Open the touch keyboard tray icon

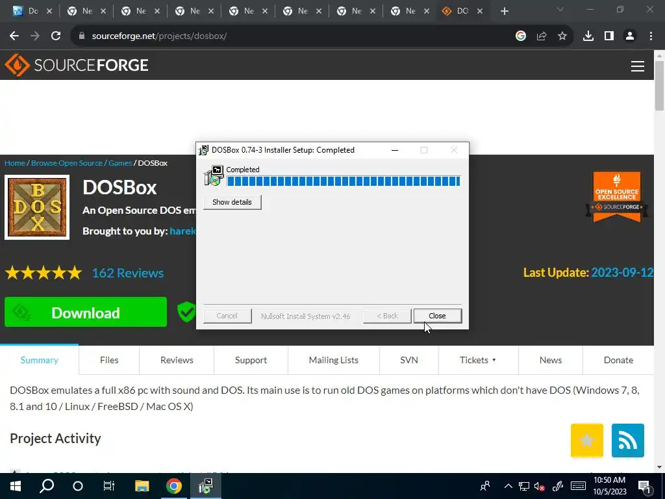[578, 486]
